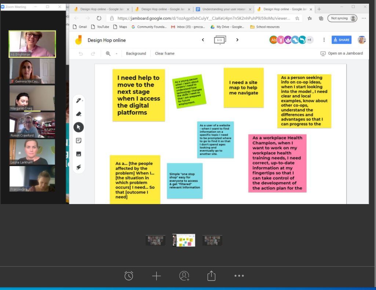Add a sticky note from toolbar
Viewport: 376px width, 290px height.
[x=79, y=140]
